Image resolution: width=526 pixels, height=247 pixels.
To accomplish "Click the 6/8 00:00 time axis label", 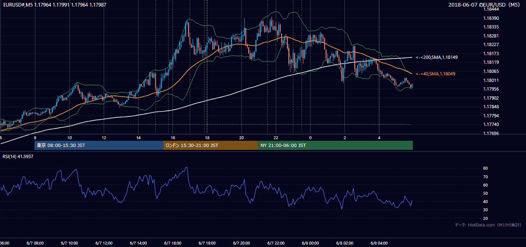I will (x=310, y=243).
